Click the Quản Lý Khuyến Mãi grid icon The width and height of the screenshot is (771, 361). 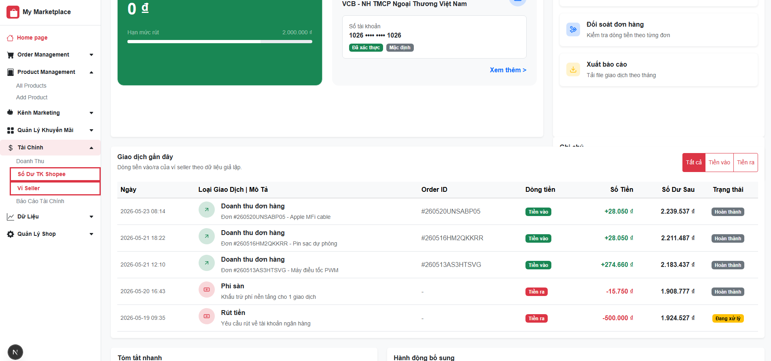pos(11,130)
